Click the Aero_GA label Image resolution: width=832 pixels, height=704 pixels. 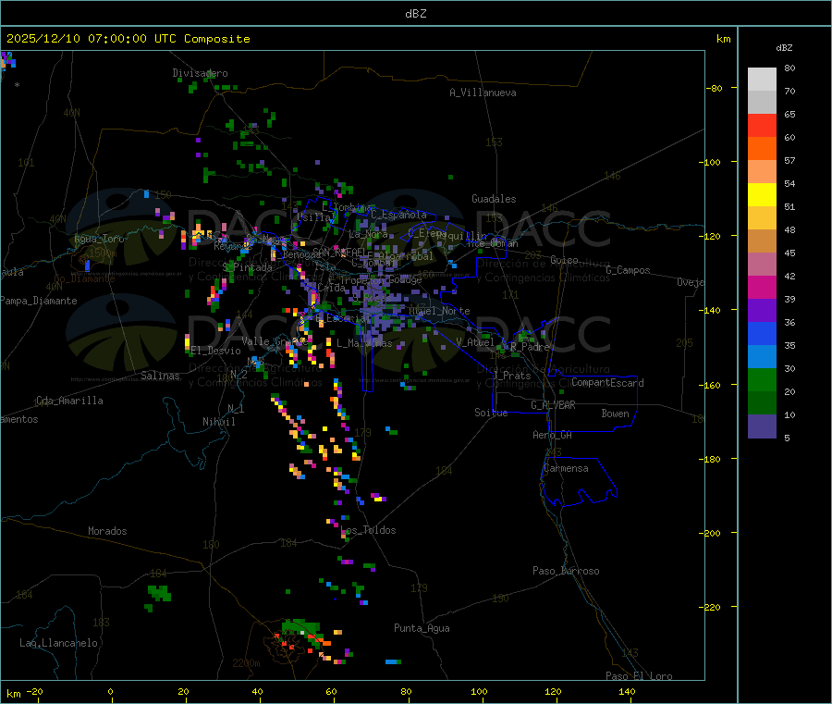tap(553, 435)
